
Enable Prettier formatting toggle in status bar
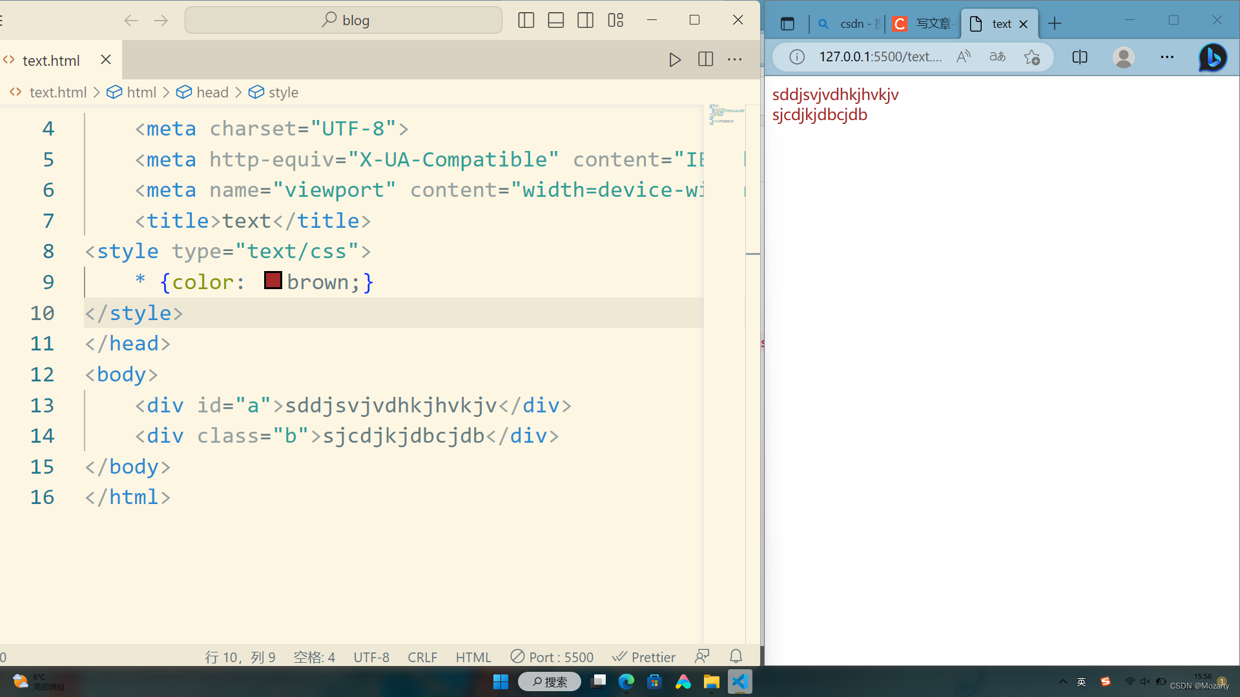pyautogui.click(x=644, y=656)
